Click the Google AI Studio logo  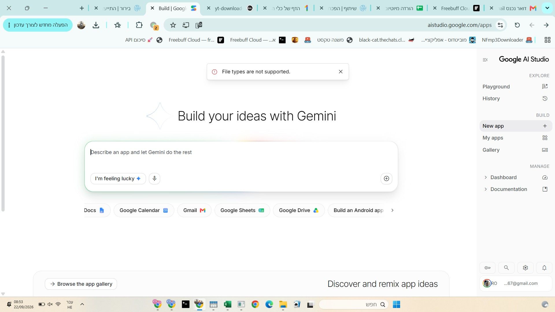click(x=524, y=59)
